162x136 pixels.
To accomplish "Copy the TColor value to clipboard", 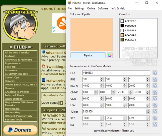I will [x=155, y=112].
